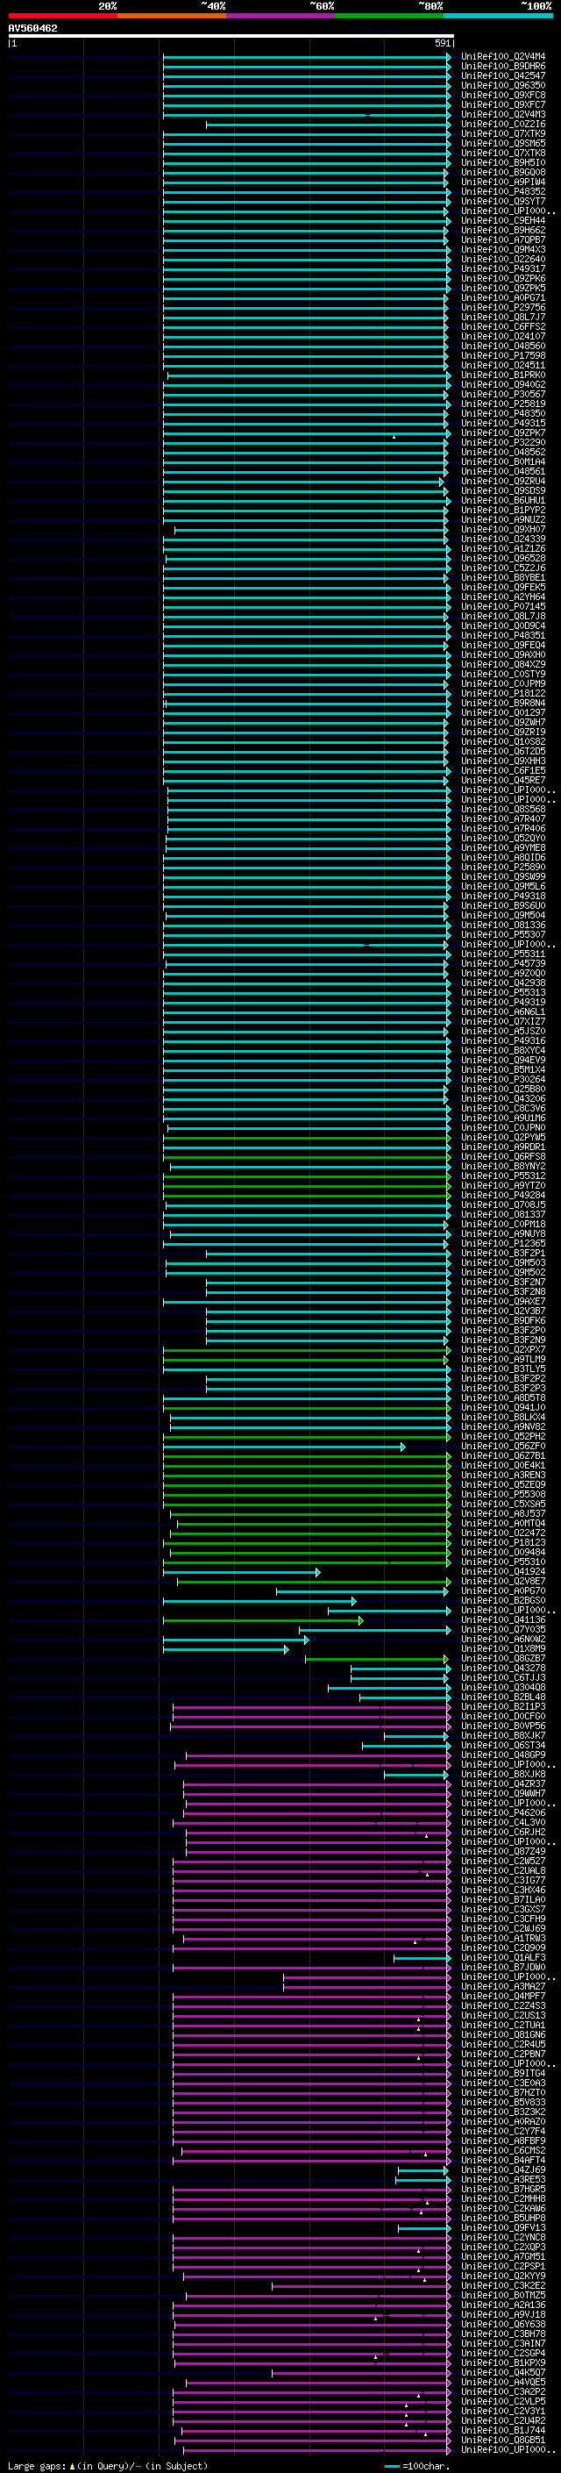
Task: Click UniRef100_B7ILA0 hit label
Action: (x=503, y=1899)
